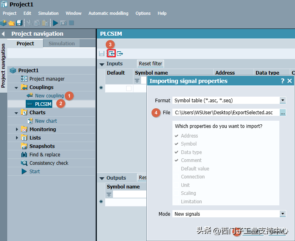Click the new project icon in main toolbar
The width and height of the screenshot is (295, 241).
3,23
